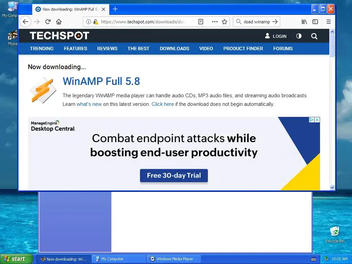This screenshot has width=352, height=264.
Task: Click the TechSpot logo
Action: (x=59, y=36)
